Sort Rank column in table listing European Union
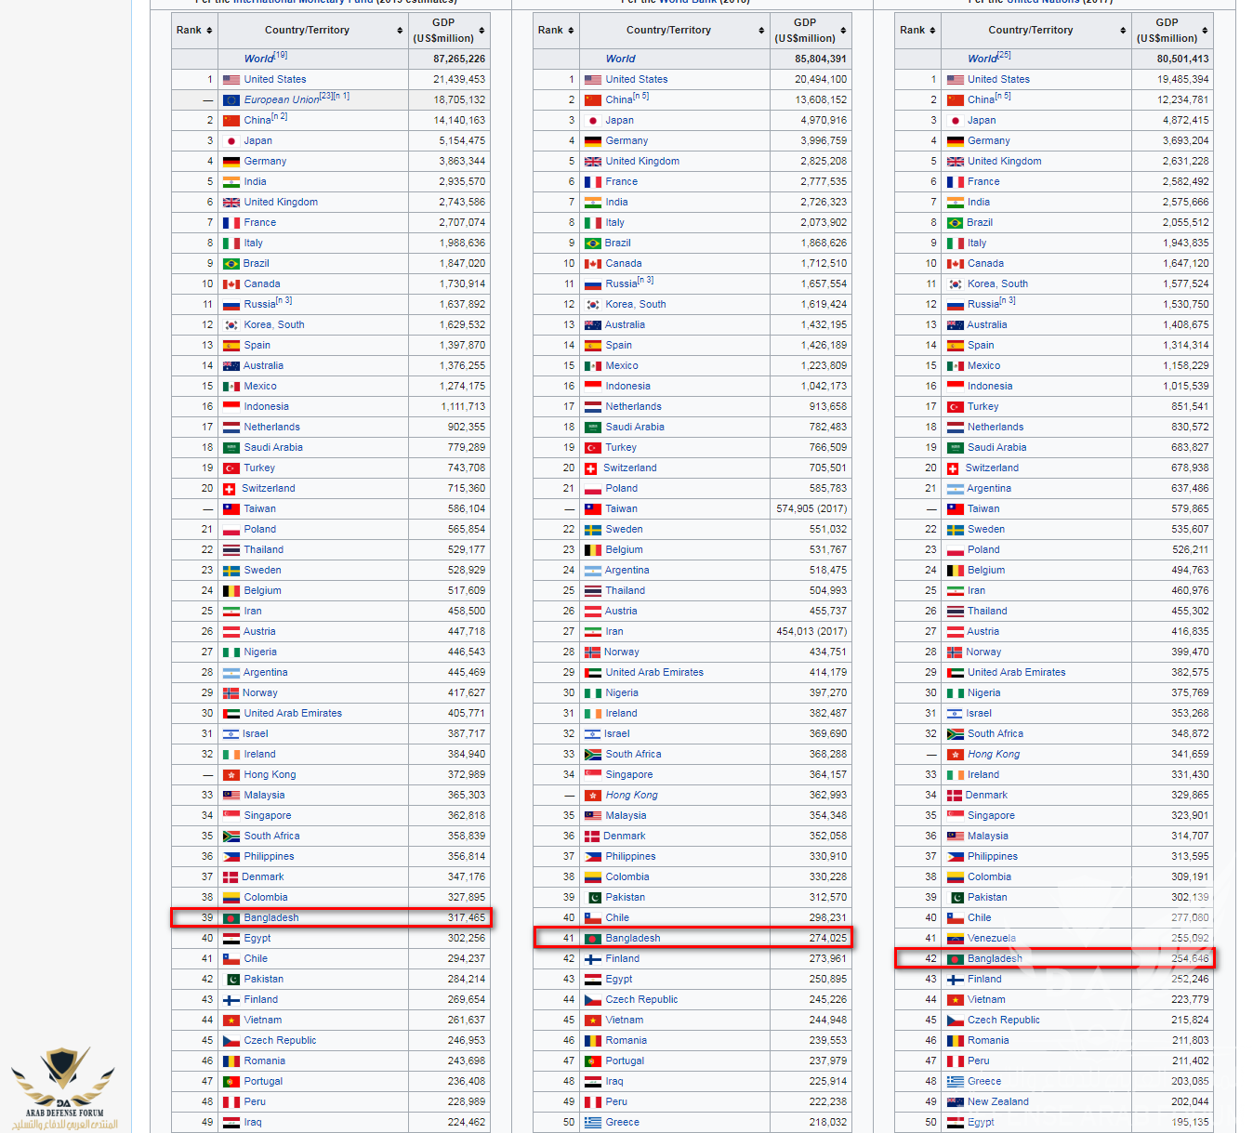Screen dimensions: 1253x1133 209,31
